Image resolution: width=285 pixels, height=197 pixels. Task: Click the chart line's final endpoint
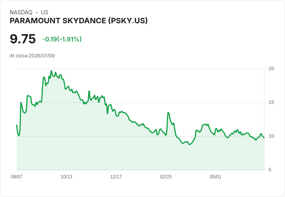coord(264,138)
